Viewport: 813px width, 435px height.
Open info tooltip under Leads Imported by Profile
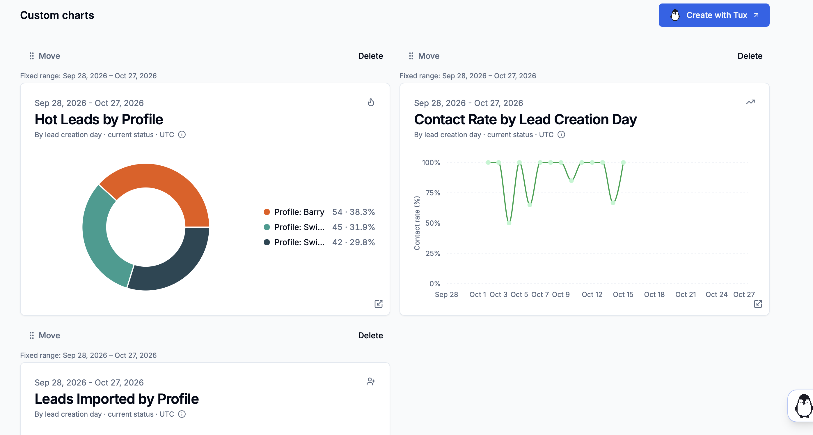coord(182,414)
